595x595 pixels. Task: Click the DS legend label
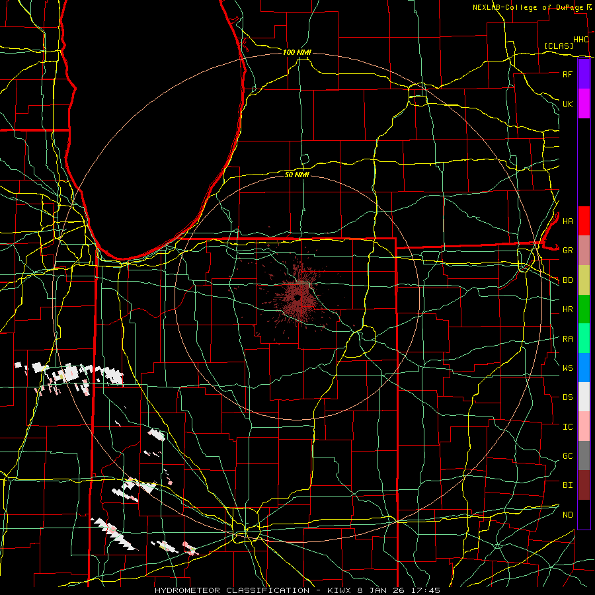[x=568, y=397]
